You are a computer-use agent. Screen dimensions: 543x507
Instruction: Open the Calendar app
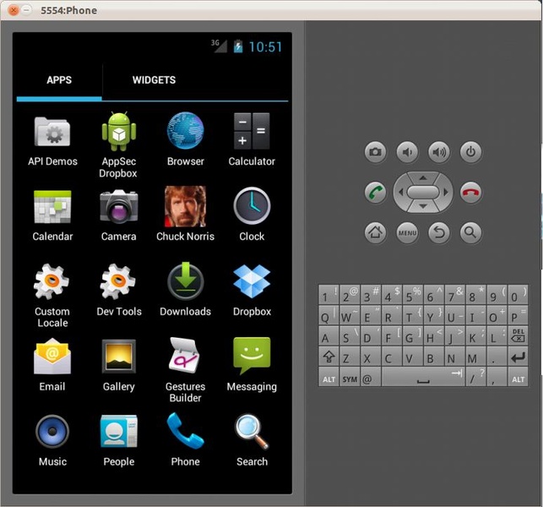point(52,215)
